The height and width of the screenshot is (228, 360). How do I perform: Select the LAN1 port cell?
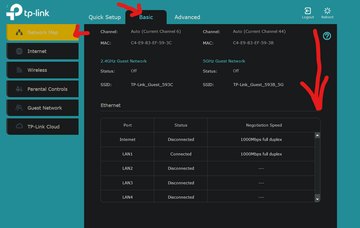pyautogui.click(x=127, y=154)
